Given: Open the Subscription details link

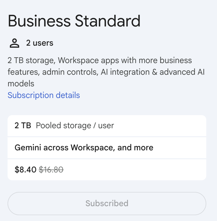Looking at the screenshot, I should tap(44, 95).
